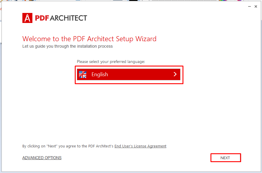Click the 'Please select your preferred language' label
This screenshot has height=173, width=262.
click(111, 61)
